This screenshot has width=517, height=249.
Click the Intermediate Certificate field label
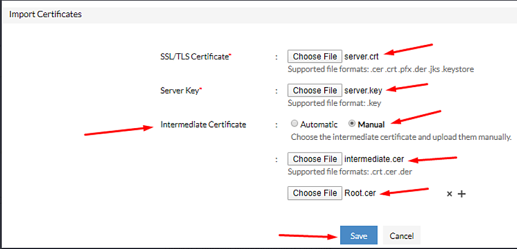coord(203,124)
